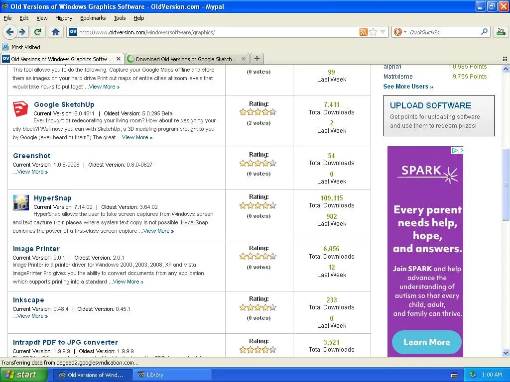Switch to the Library taskbar window

tap(172, 375)
